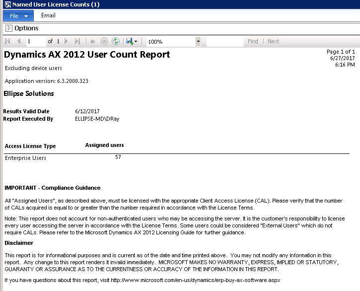Image resolution: width=360 pixels, height=291 pixels.
Task: Go to previous page arrow
Action: click(19, 41)
